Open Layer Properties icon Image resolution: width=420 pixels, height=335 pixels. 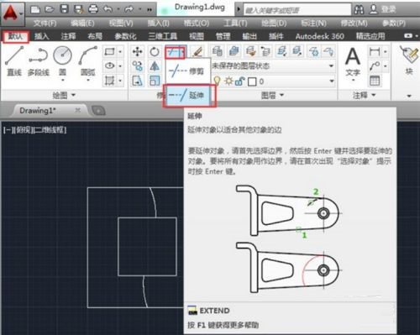point(217,51)
